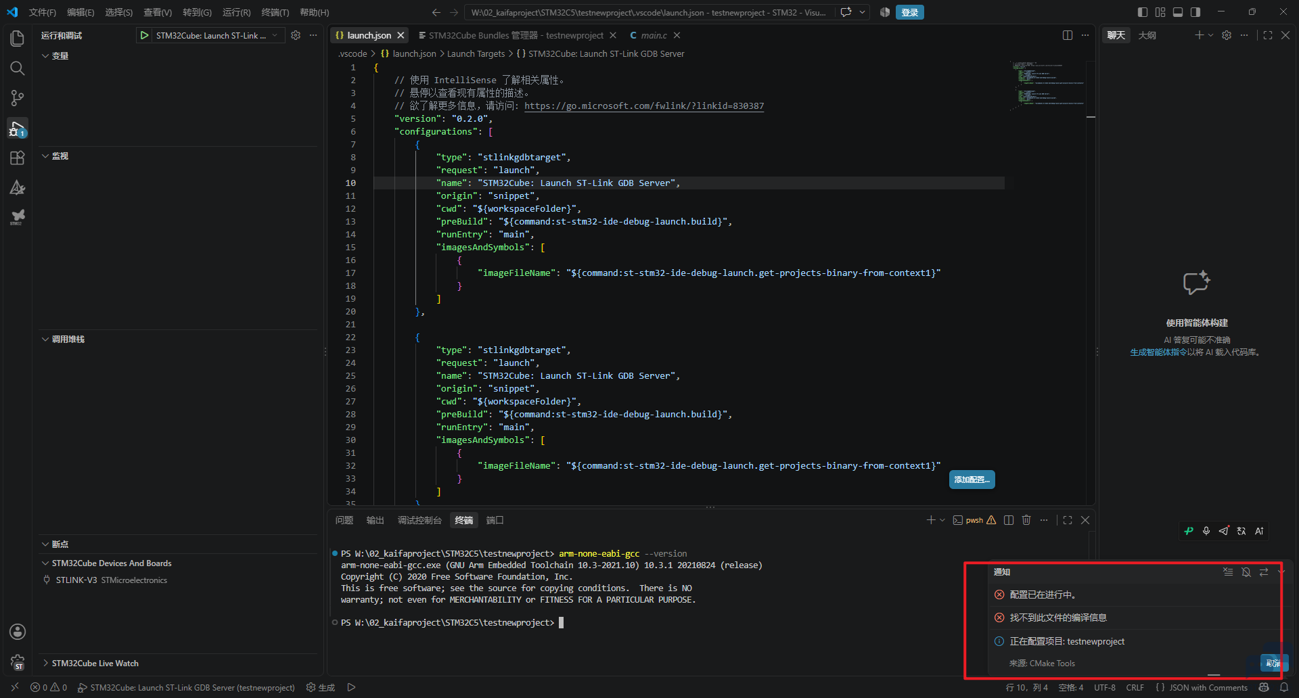Click the editor minimap preview

pos(1047,86)
